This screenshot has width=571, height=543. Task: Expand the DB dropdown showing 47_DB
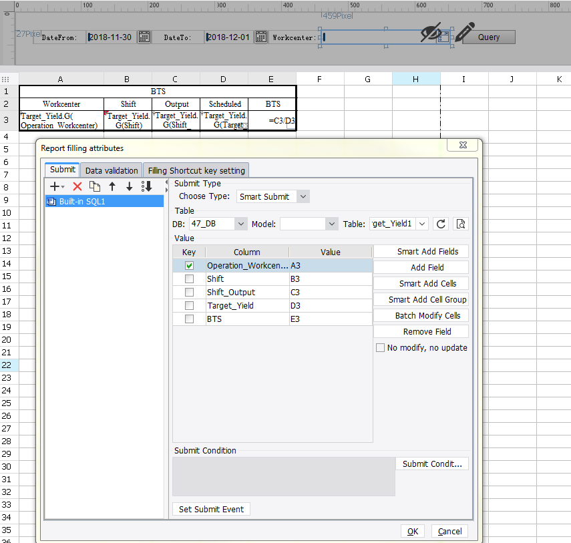tap(240, 224)
